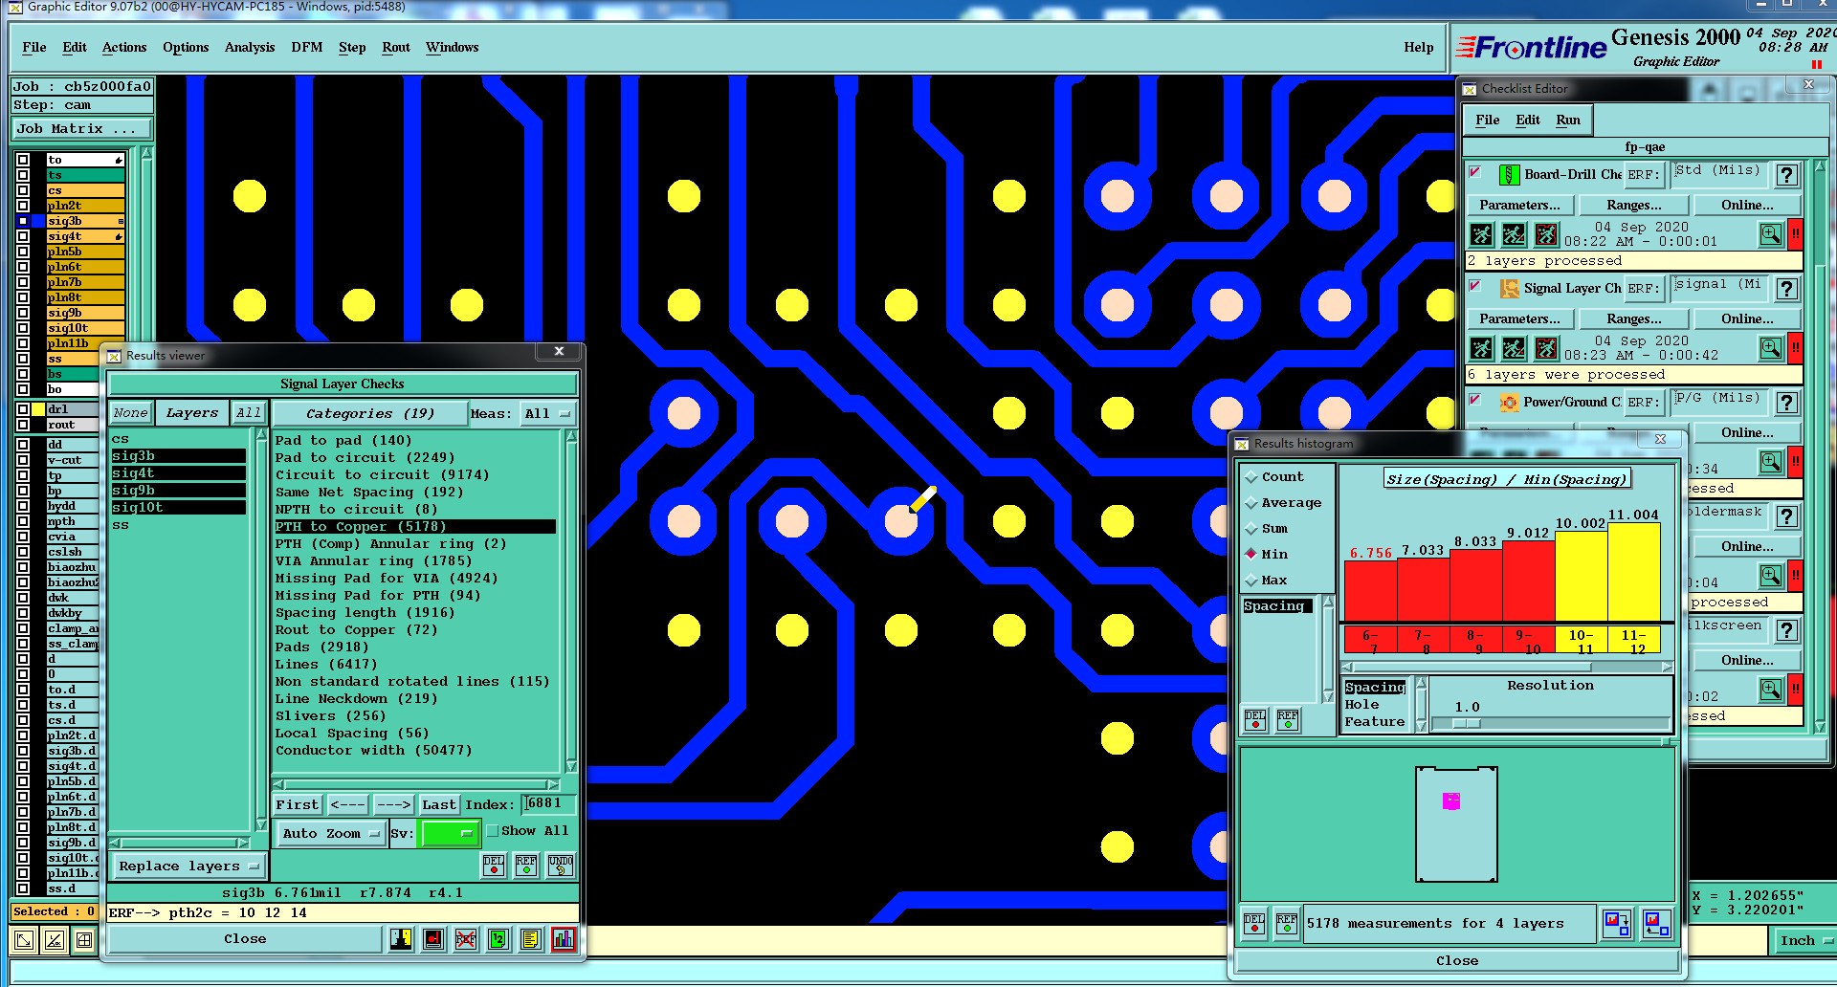Click Parameters... for Signal Layer Check
This screenshot has width=1837, height=987.
click(1519, 318)
